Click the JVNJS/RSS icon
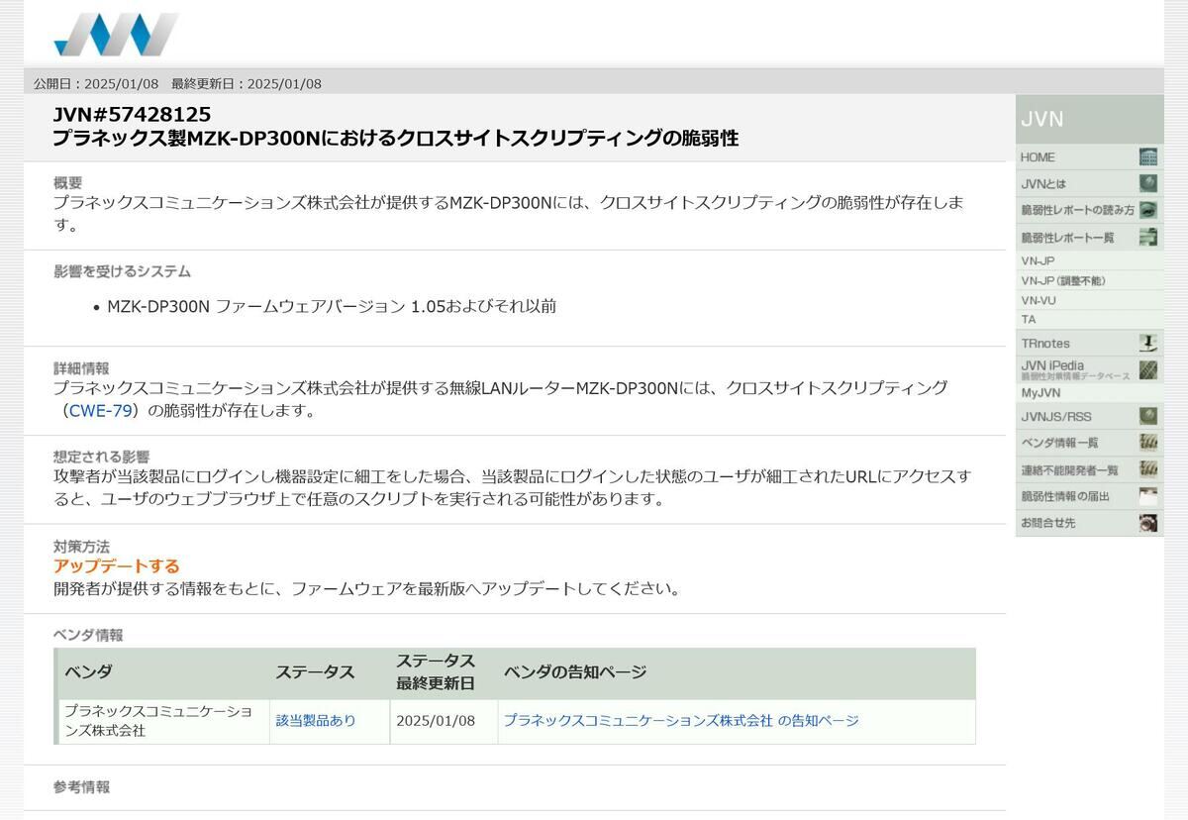Image resolution: width=1188 pixels, height=820 pixels. pyautogui.click(x=1148, y=416)
